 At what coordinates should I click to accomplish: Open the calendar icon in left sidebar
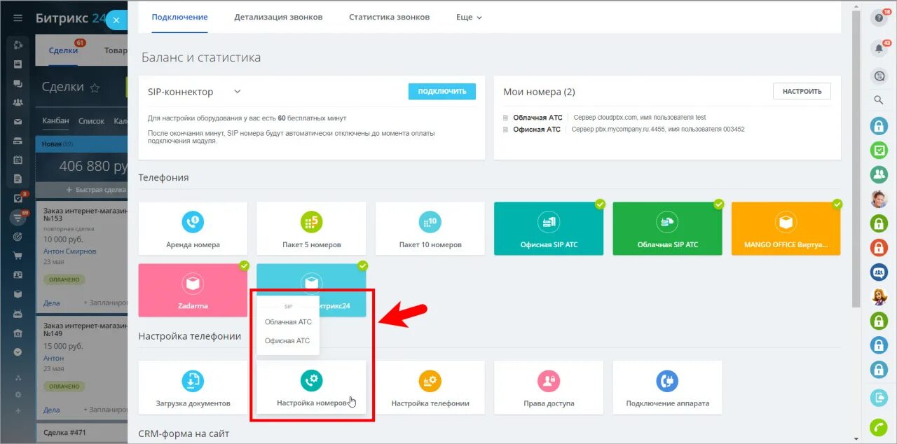pyautogui.click(x=18, y=160)
